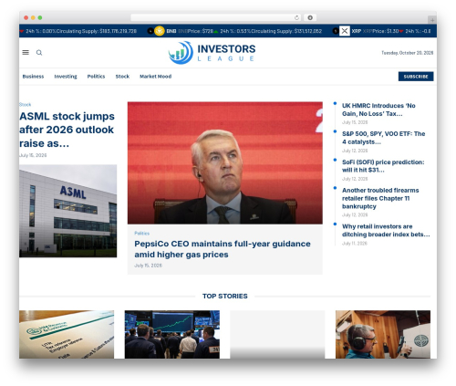This screenshot has width=456, height=386.
Task: Click the July 15 date under PepsiCo headline
Action: (148, 266)
